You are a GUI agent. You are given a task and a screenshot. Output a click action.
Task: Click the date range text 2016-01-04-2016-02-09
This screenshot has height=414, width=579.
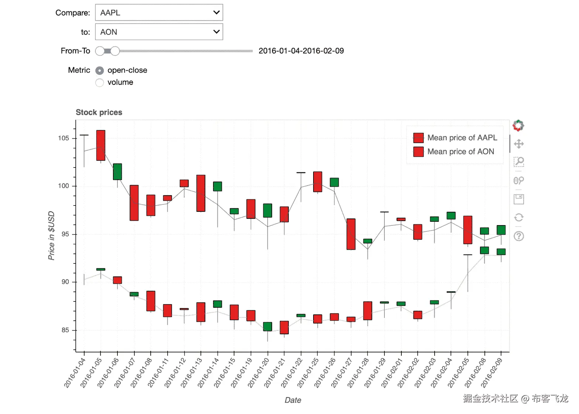click(301, 51)
